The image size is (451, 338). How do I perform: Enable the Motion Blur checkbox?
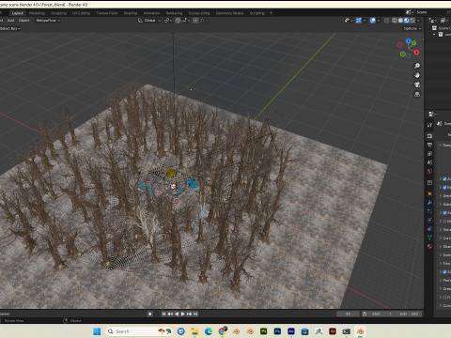[444, 222]
